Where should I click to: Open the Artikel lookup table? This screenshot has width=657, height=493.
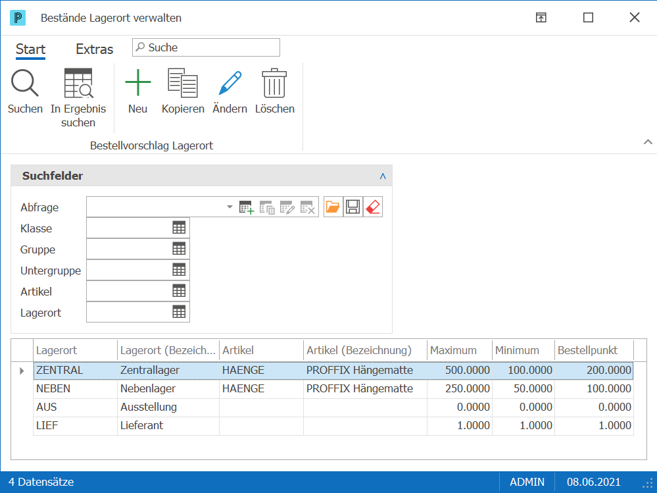(x=179, y=290)
